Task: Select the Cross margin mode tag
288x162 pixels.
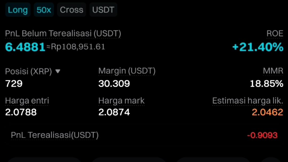Action: click(x=71, y=10)
